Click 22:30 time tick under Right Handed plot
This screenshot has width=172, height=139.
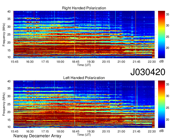[152, 62]
